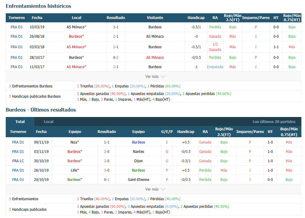Click the 0-2 result of 28/10/17 match
This screenshot has height=218, width=305.
tap(116, 57)
